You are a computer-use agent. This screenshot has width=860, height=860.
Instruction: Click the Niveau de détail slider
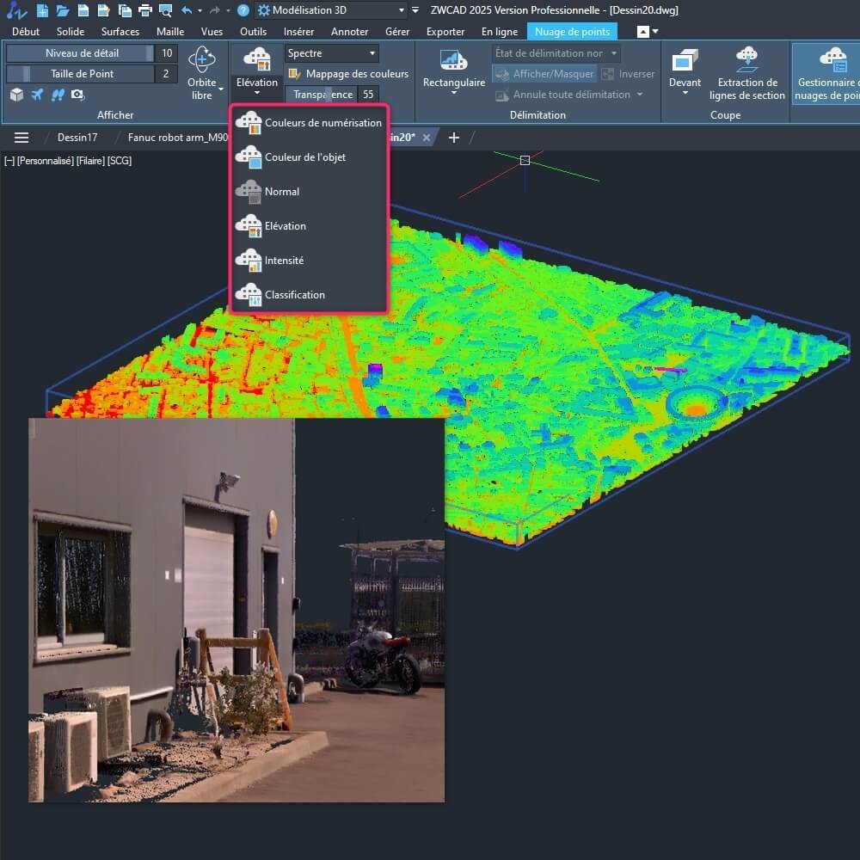(81, 53)
